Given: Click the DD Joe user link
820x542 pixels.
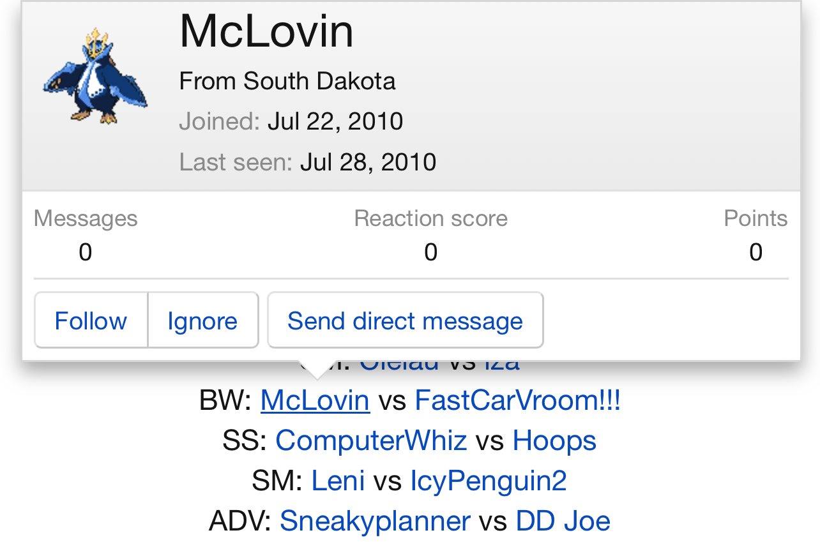Looking at the screenshot, I should point(563,521).
